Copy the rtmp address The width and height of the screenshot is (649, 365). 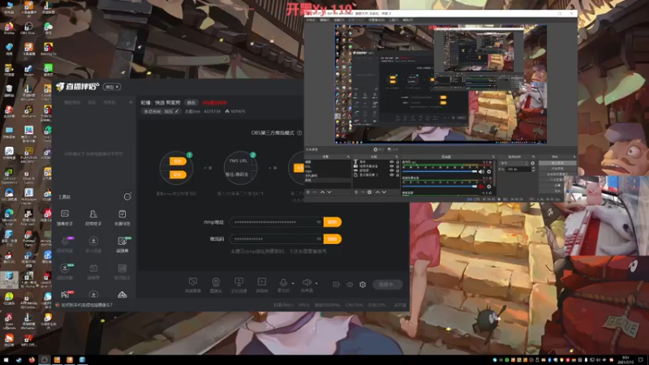[333, 222]
